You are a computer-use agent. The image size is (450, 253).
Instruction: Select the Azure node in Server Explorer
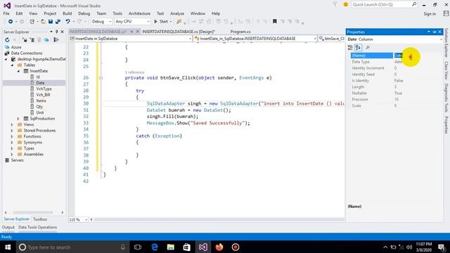click(x=16, y=47)
